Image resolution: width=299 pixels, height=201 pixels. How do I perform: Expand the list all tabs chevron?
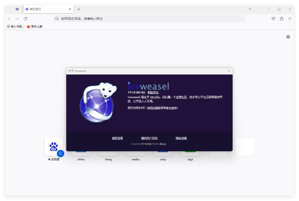click(x=250, y=9)
